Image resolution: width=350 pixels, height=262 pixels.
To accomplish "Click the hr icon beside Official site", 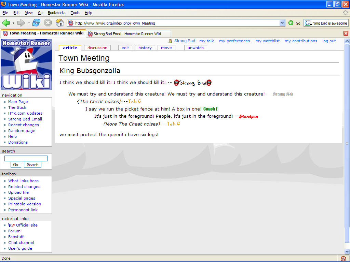I will coord(11,225).
